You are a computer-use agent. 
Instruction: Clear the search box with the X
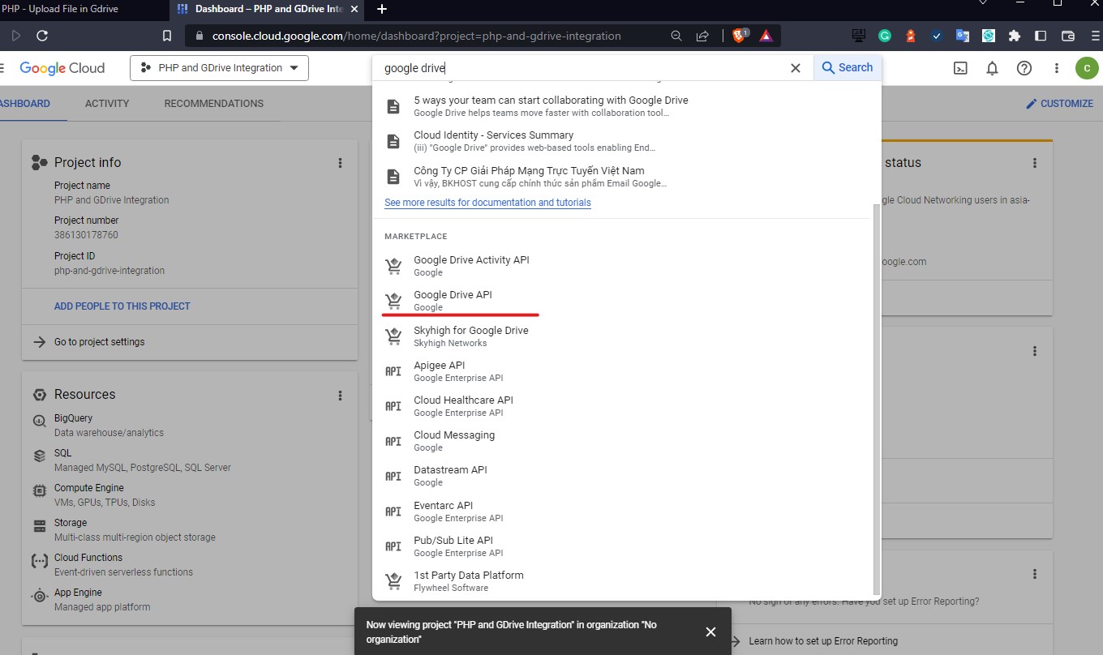(x=796, y=68)
